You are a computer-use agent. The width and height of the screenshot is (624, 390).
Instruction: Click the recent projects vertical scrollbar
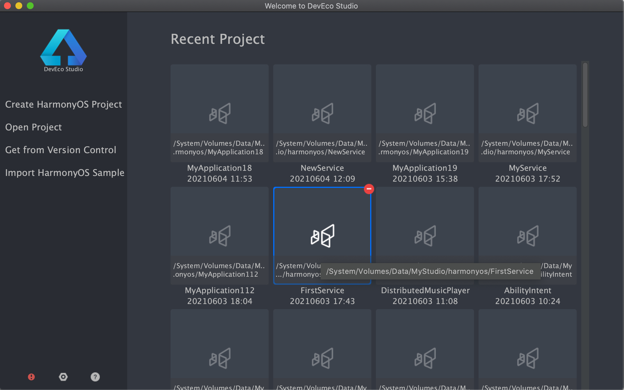coord(585,95)
